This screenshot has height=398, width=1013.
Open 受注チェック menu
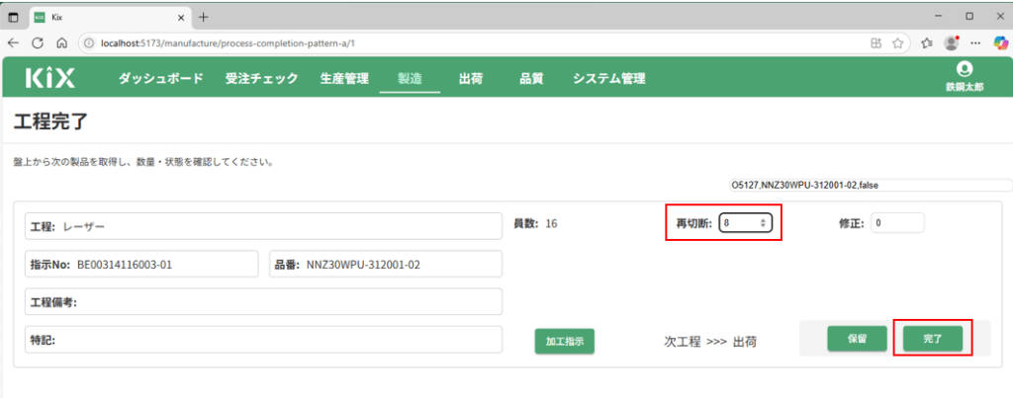click(x=261, y=79)
